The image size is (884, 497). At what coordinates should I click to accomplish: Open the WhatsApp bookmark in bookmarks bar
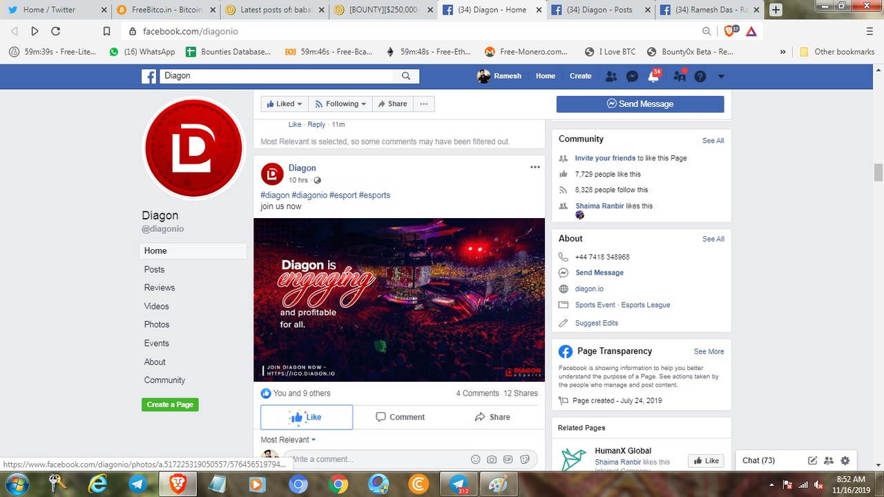[x=142, y=52]
